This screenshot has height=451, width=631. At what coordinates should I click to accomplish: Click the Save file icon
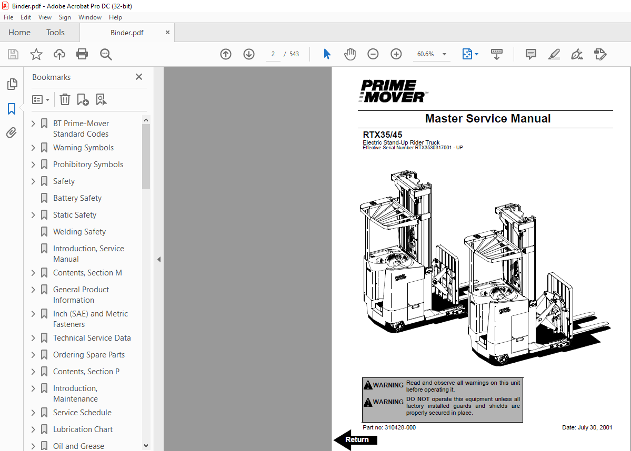click(x=13, y=54)
